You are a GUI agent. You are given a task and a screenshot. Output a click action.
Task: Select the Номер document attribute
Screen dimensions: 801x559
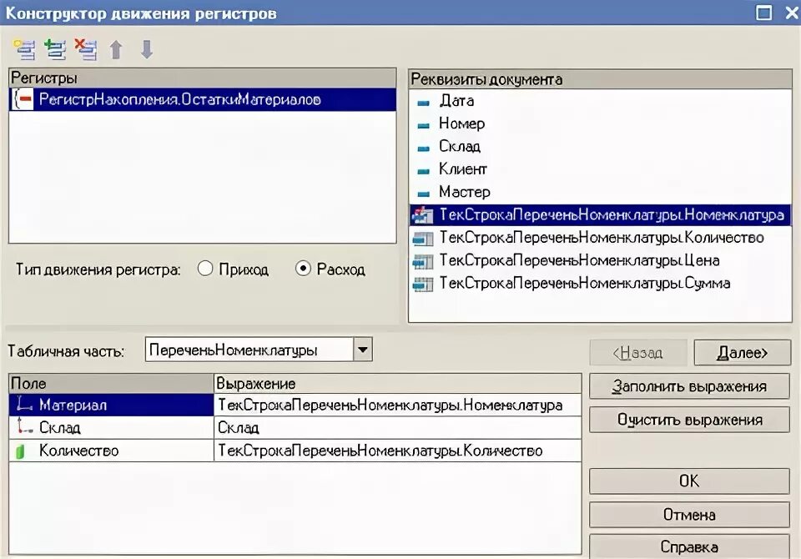600,123
